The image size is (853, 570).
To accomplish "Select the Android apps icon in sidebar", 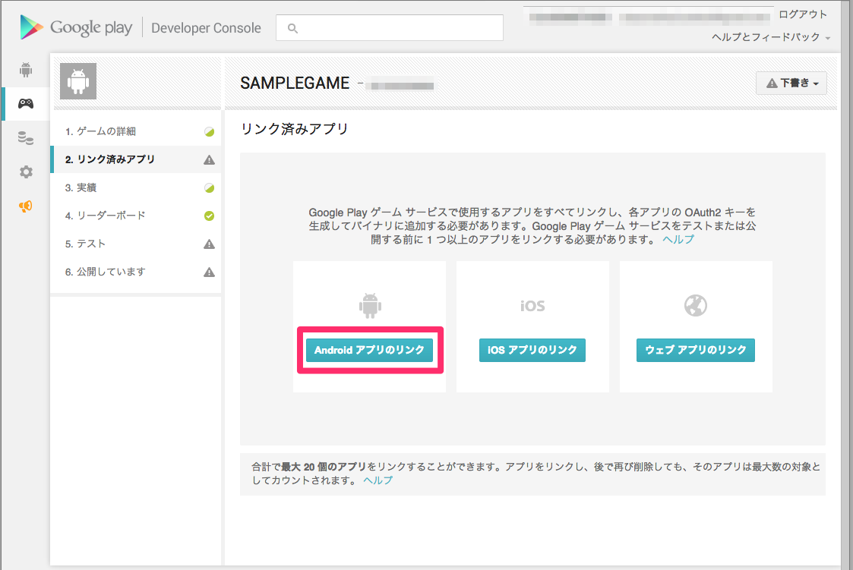I will pyautogui.click(x=25, y=69).
